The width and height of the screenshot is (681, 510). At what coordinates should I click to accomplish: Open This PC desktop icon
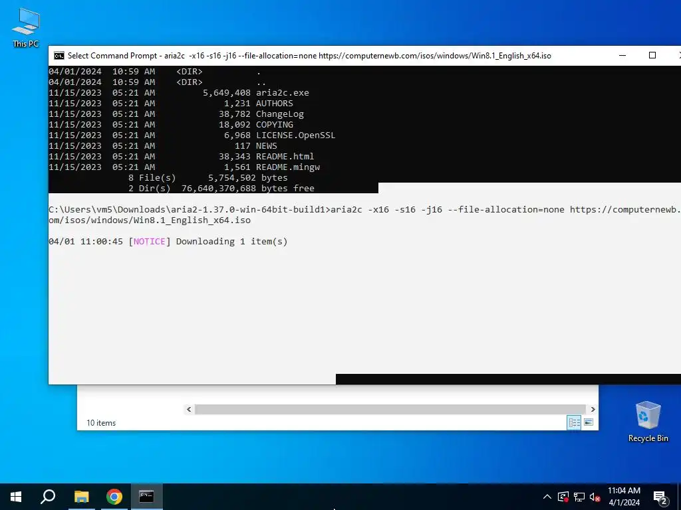(26, 28)
